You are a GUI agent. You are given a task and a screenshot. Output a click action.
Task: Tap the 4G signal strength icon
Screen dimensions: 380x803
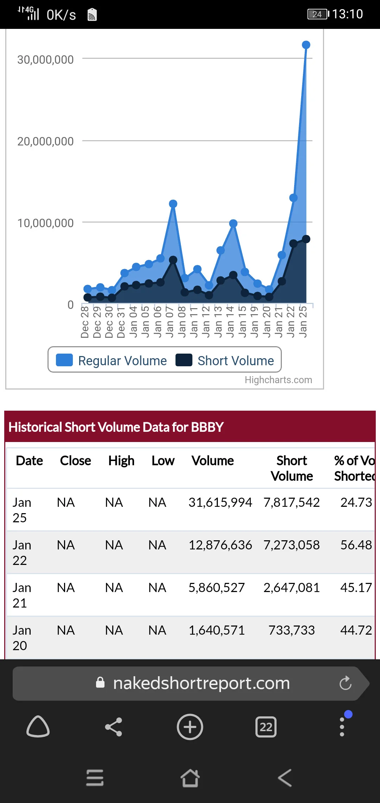(28, 13)
